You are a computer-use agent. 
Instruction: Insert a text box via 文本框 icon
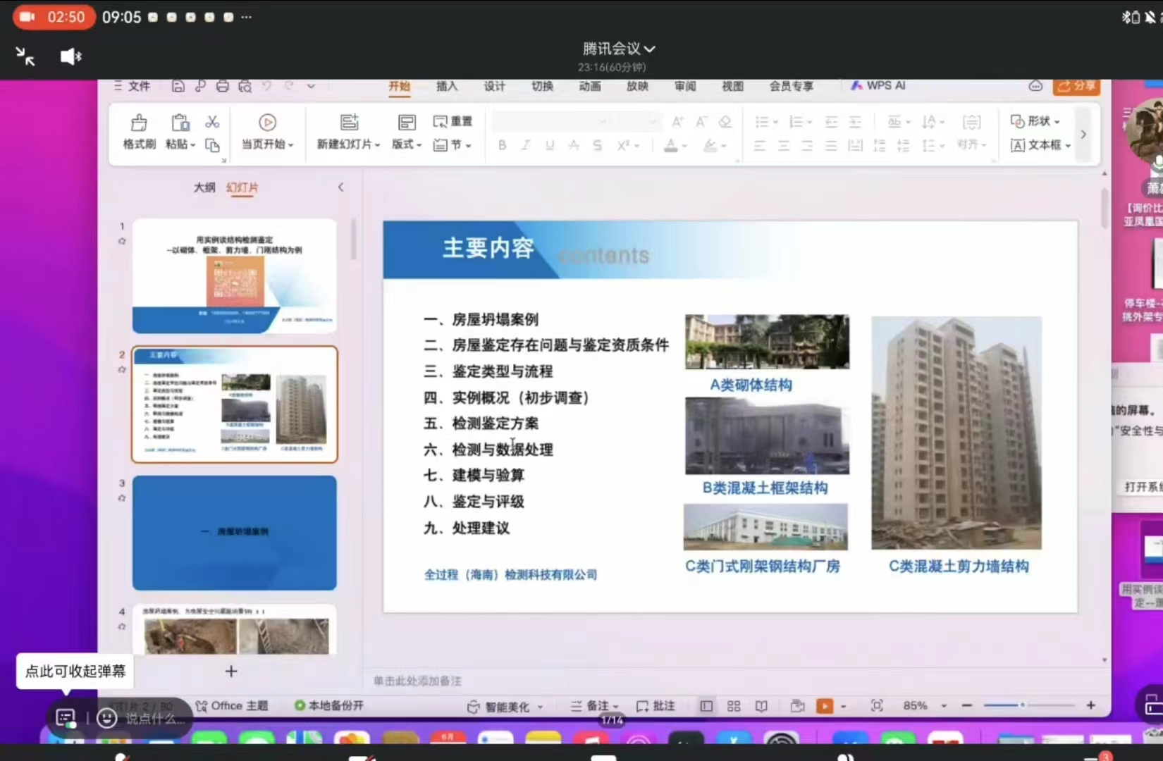1018,145
